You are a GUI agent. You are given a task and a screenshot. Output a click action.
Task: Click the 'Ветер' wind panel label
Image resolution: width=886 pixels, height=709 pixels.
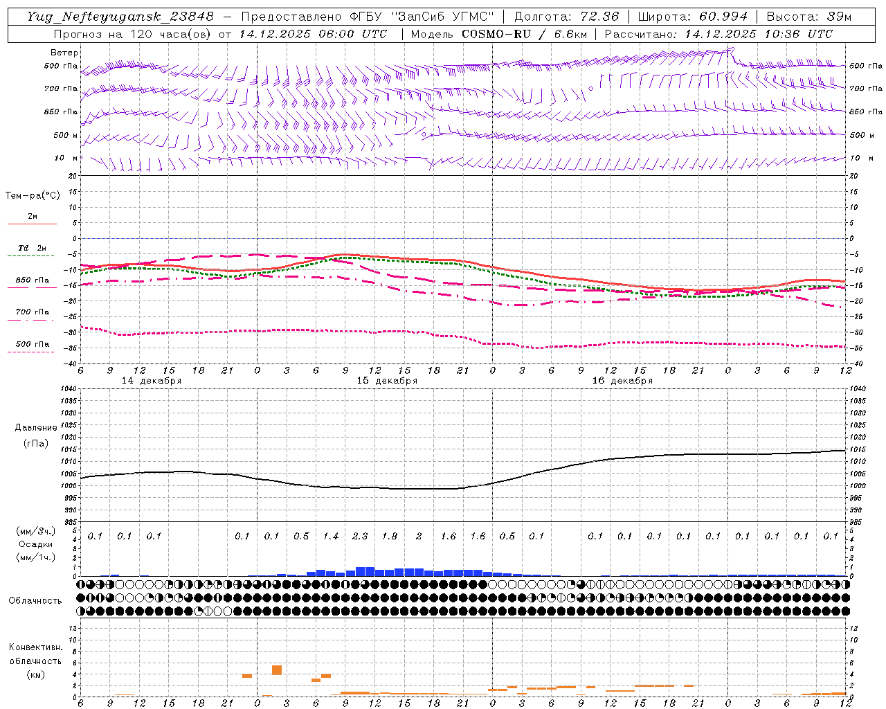coord(64,53)
